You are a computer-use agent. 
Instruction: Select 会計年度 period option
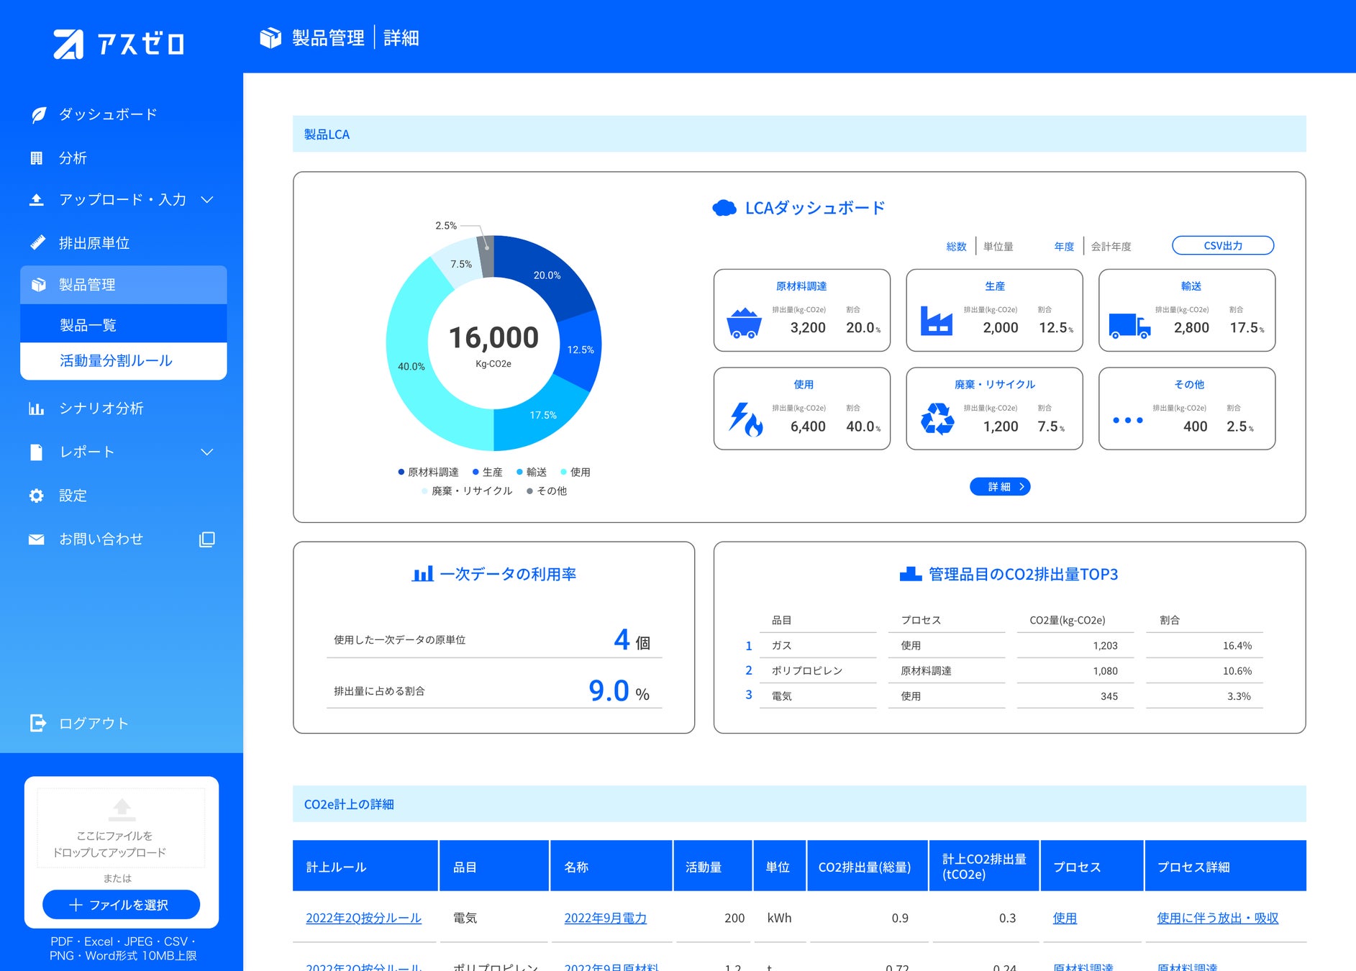point(1111,247)
